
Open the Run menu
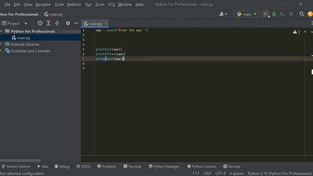(x=89, y=4)
